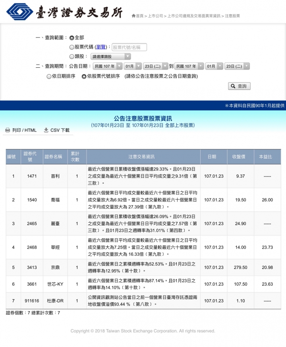The width and height of the screenshot is (286, 347).
Task: Click the 瀏覽 browse link
Action: pyautogui.click(x=101, y=47)
